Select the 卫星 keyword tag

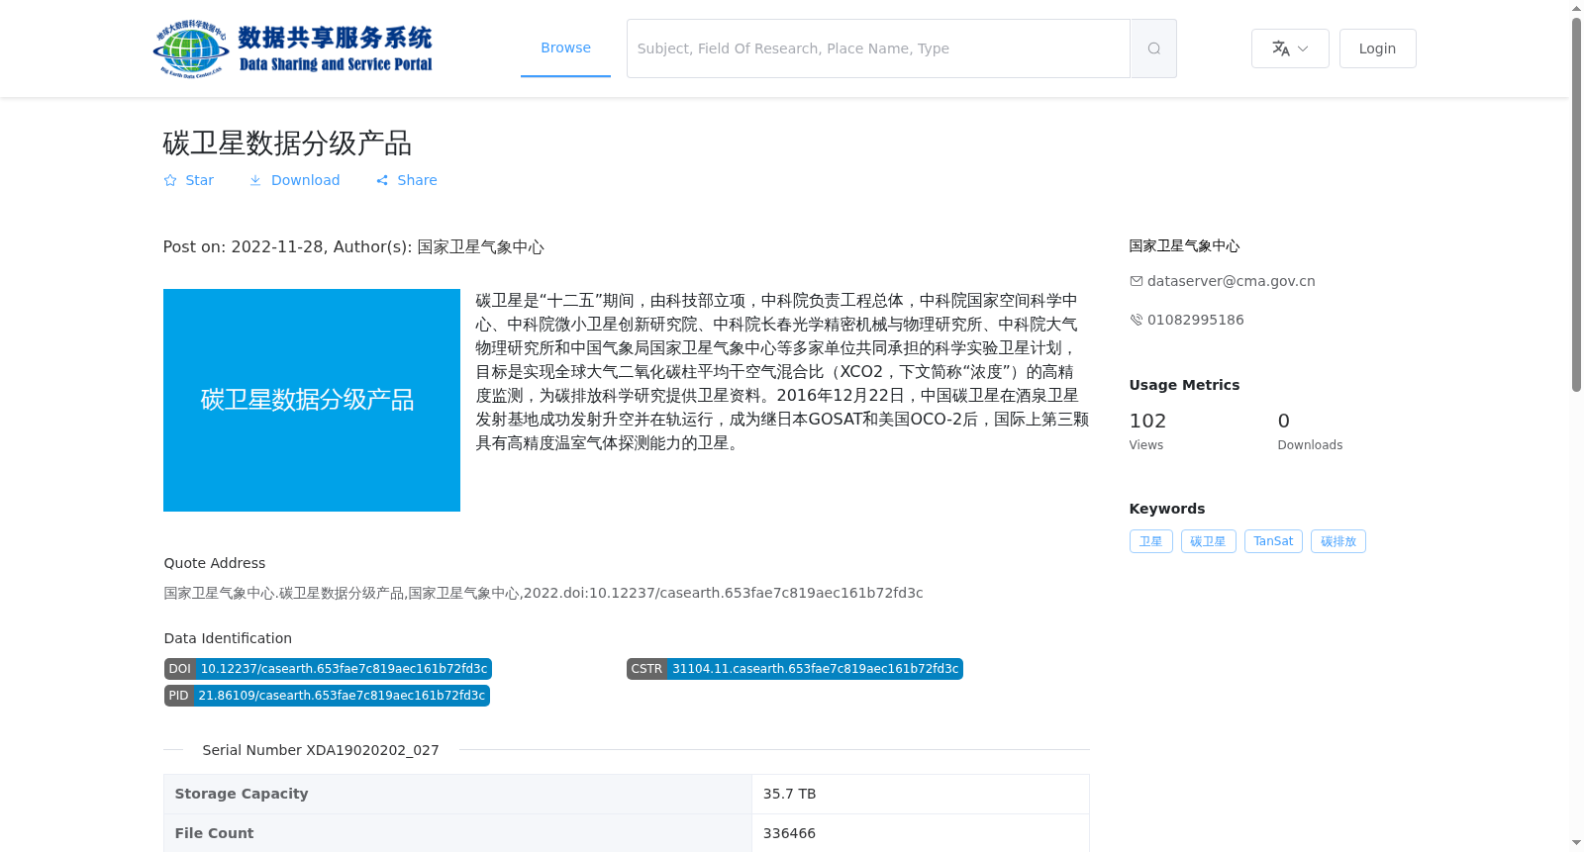[x=1150, y=541]
